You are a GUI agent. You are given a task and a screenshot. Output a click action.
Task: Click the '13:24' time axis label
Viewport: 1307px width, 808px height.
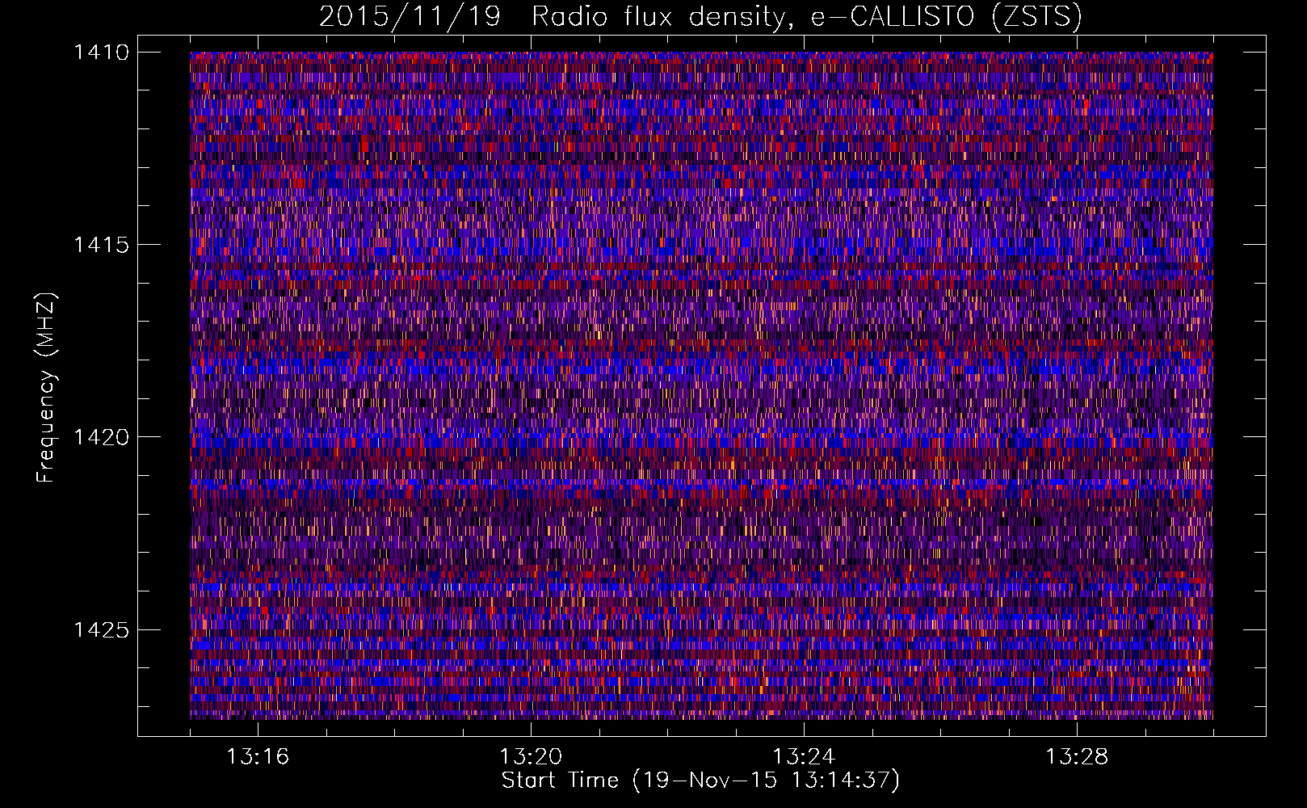(x=804, y=757)
